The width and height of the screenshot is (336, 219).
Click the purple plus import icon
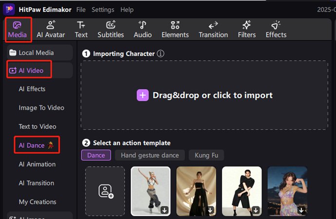(x=143, y=95)
